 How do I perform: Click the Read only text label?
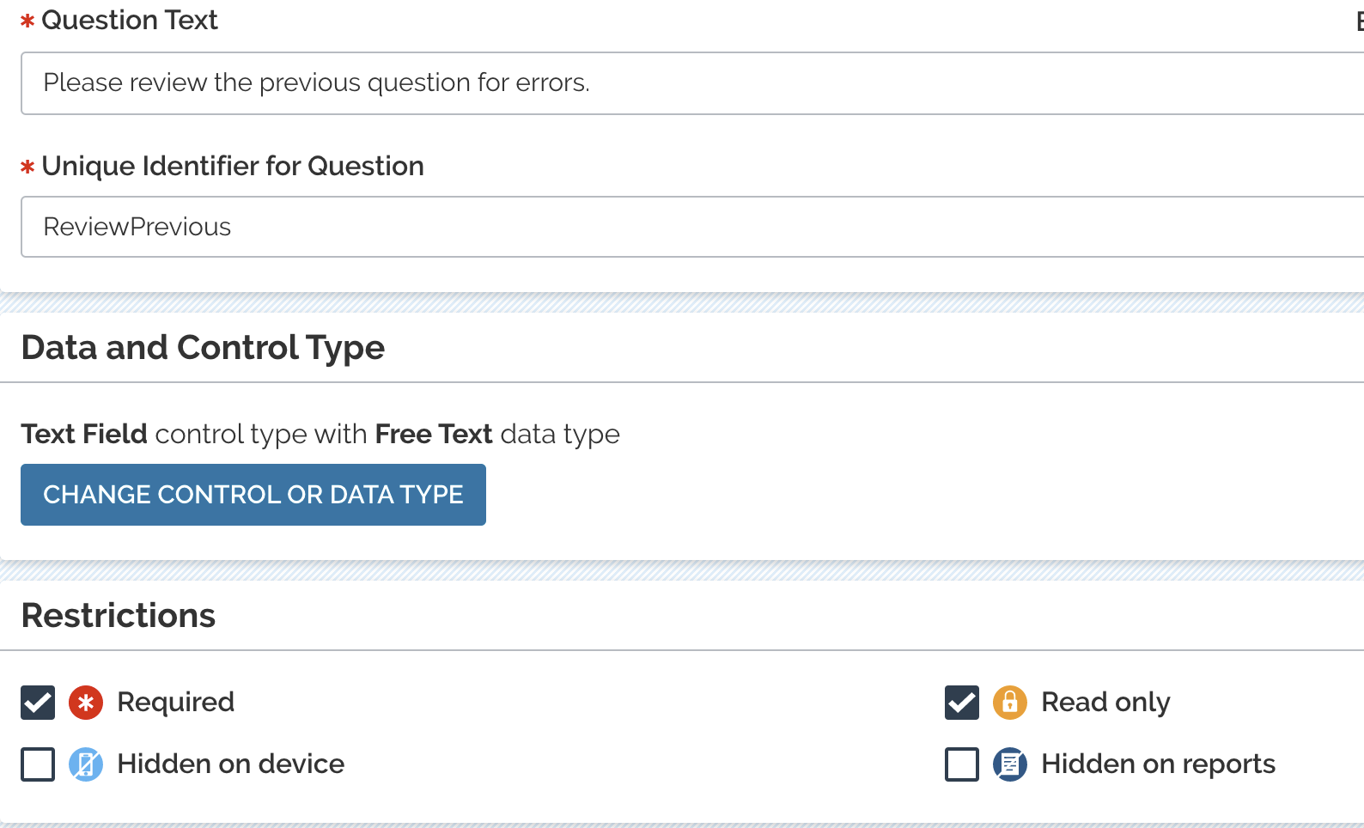[1105, 703]
